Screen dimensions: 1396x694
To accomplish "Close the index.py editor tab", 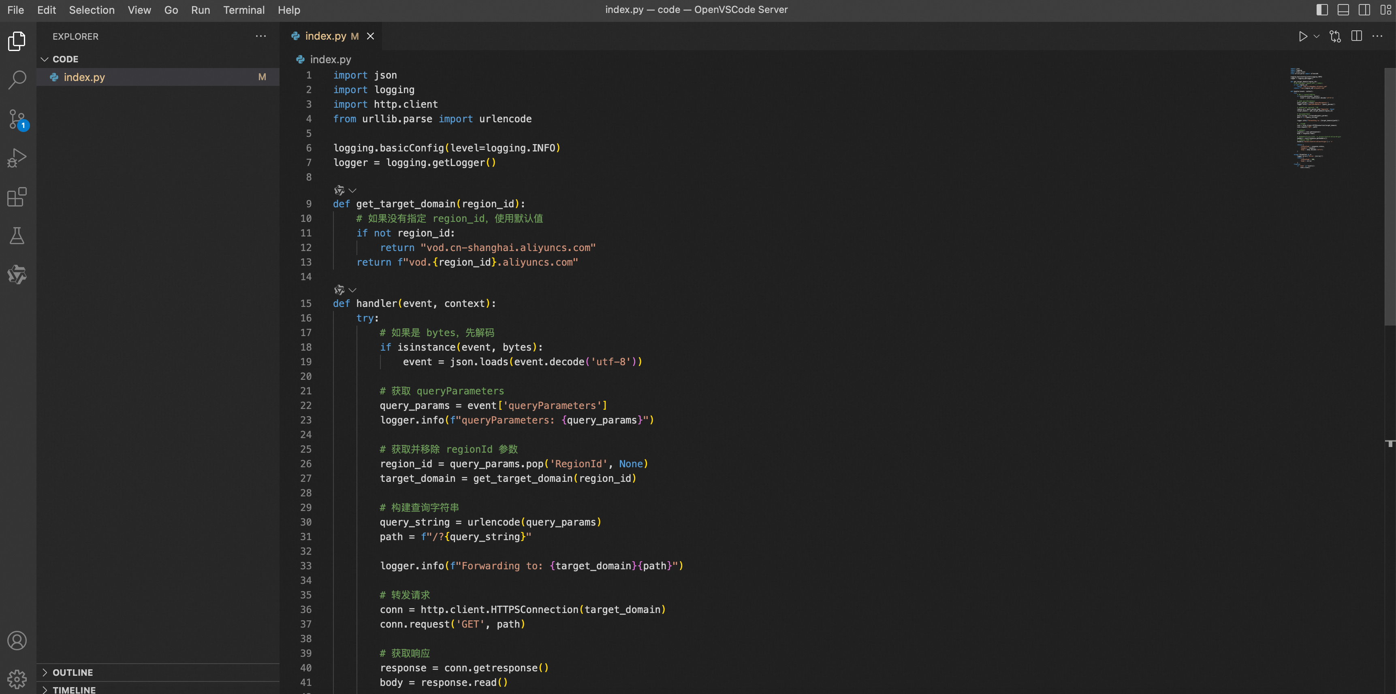I will point(370,36).
